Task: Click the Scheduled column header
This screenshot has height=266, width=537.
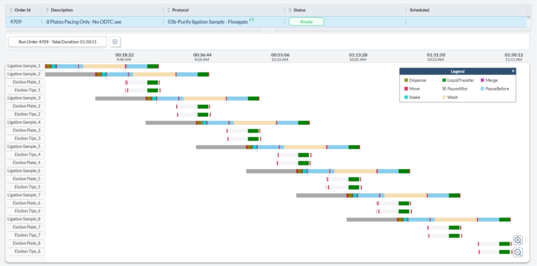Action: tap(419, 10)
